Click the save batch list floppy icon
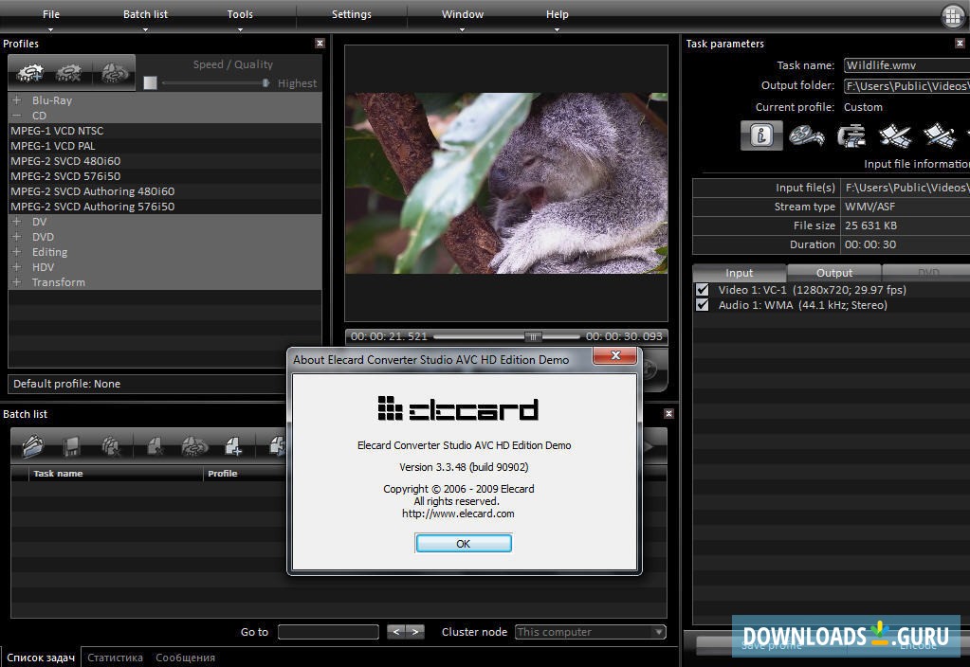The height and width of the screenshot is (667, 970). coord(72,445)
